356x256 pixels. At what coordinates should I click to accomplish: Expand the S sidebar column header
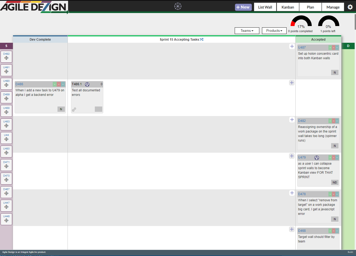6,46
